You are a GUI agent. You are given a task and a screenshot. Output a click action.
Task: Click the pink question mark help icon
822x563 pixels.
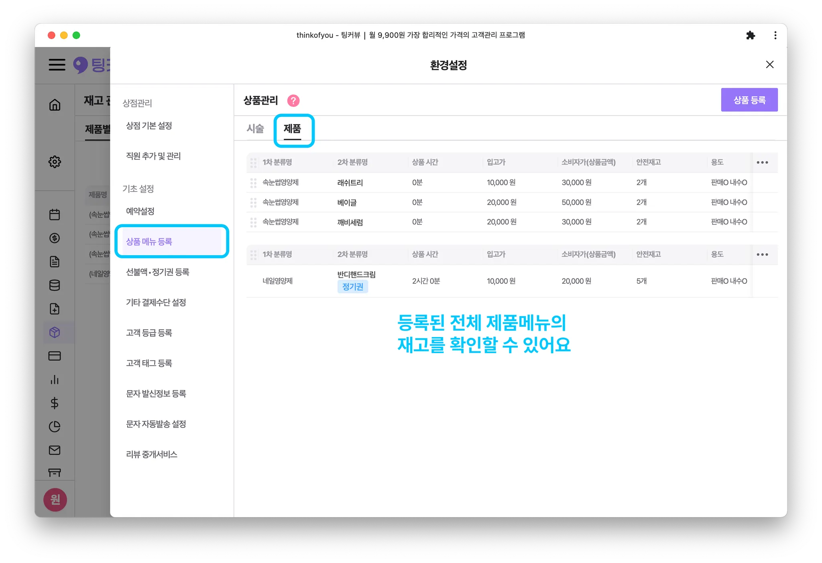[x=293, y=100]
